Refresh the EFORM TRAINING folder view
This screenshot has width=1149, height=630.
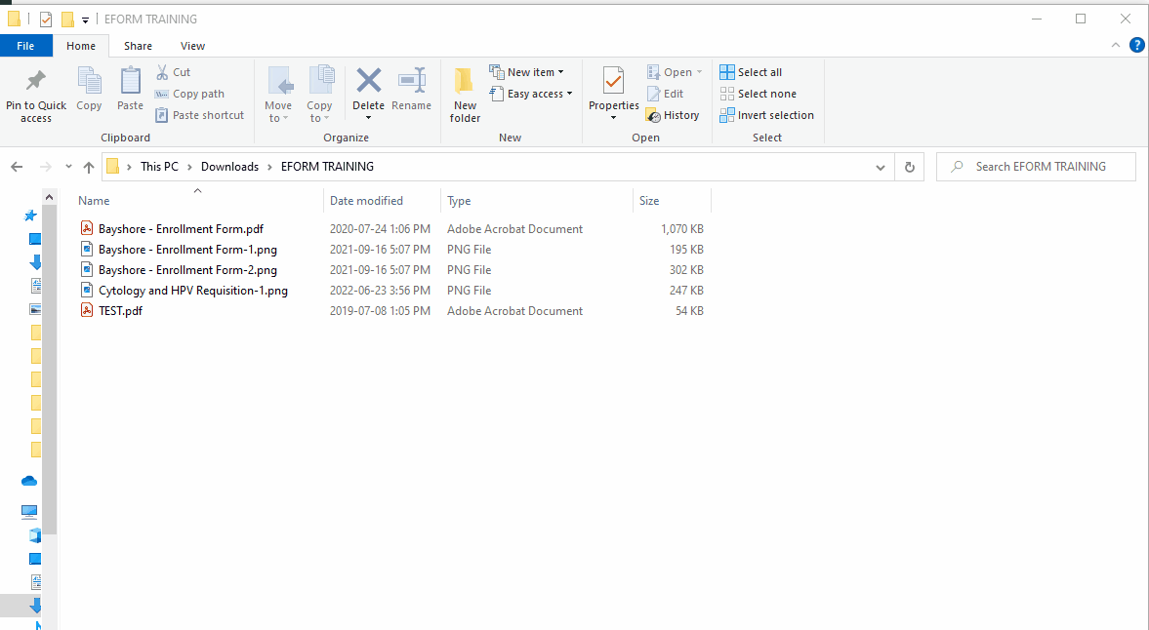(x=909, y=167)
